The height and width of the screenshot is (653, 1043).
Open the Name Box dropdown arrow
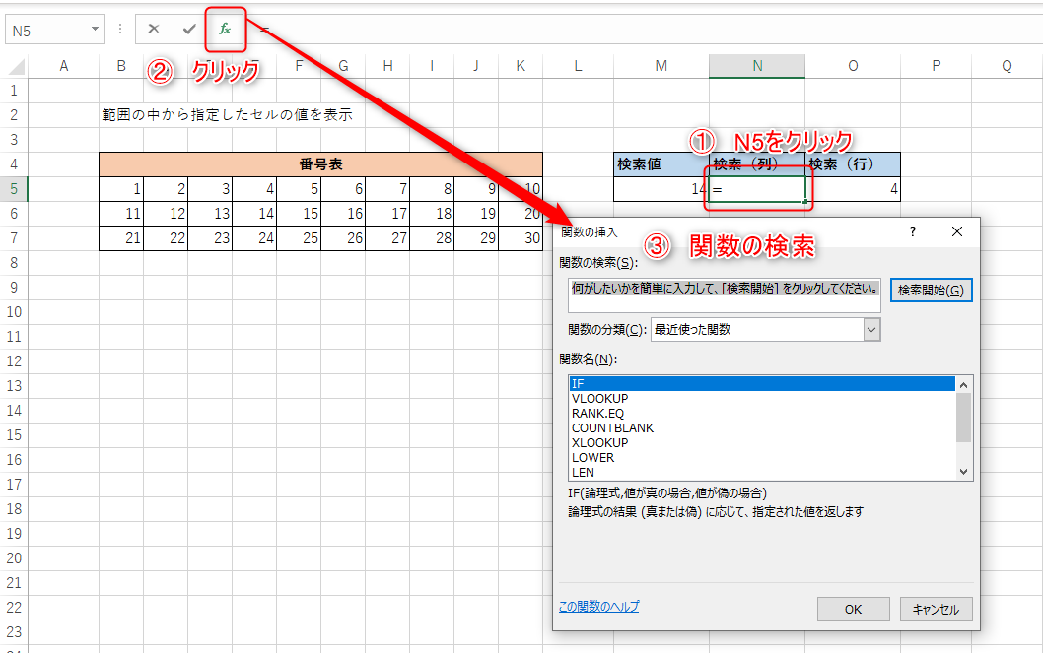pyautogui.click(x=95, y=30)
